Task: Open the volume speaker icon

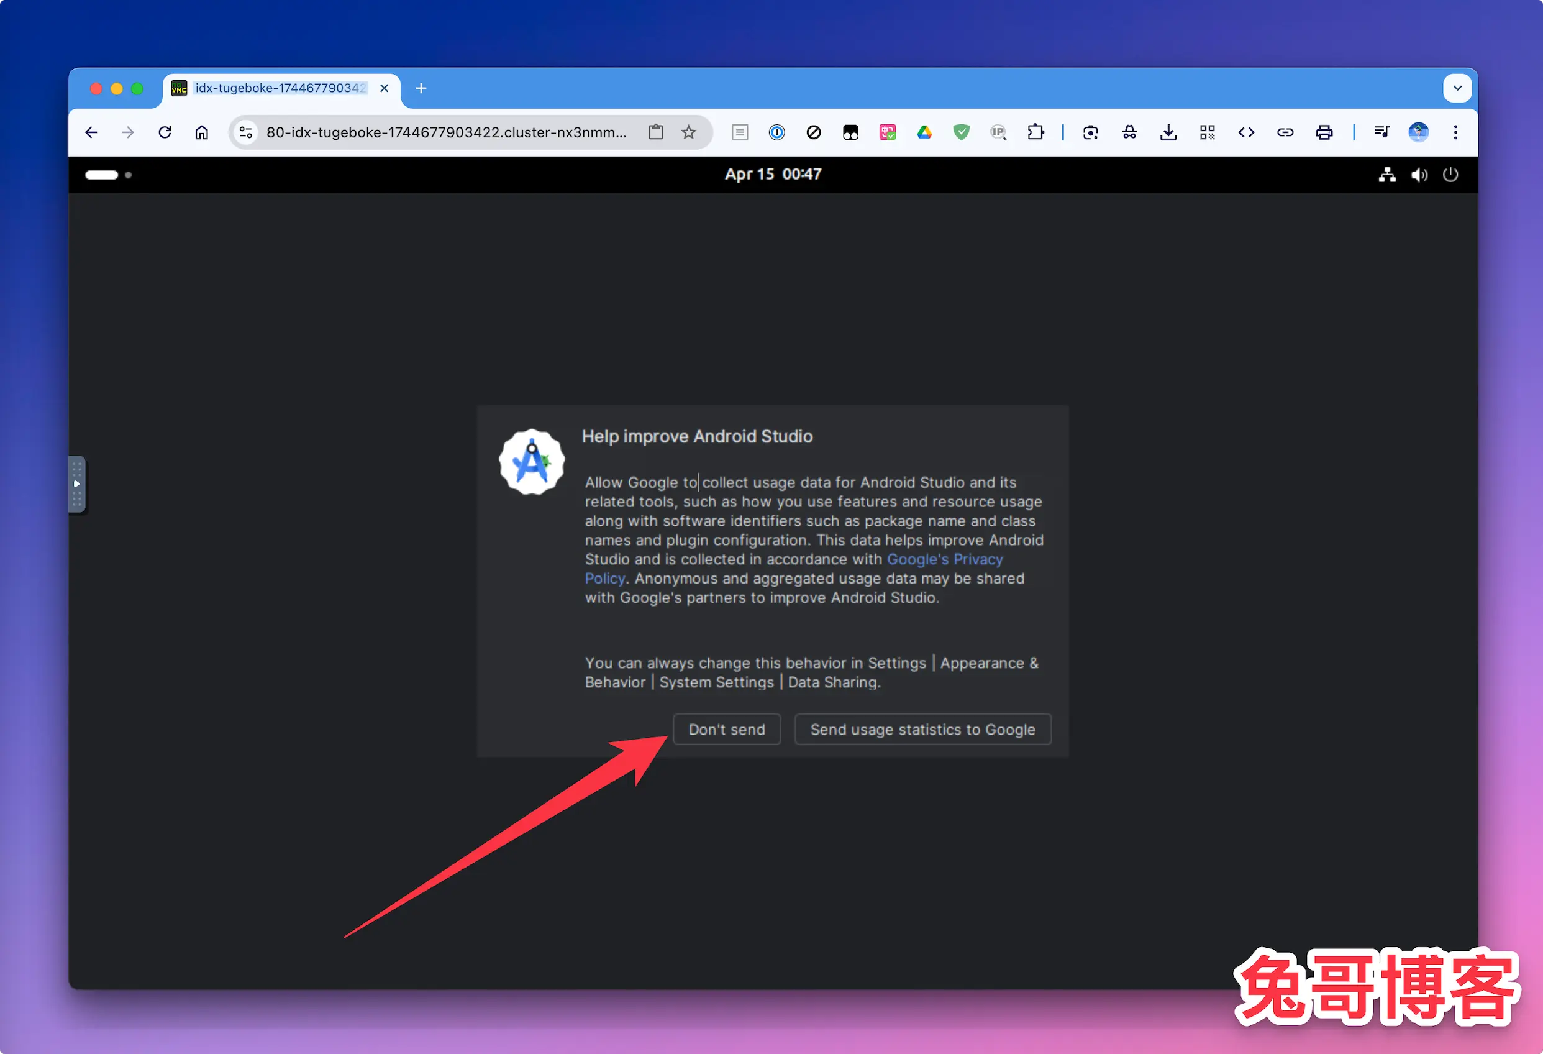Action: [1419, 175]
